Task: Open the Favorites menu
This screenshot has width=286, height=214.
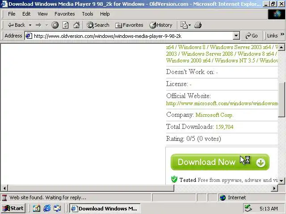Action: coord(64,14)
